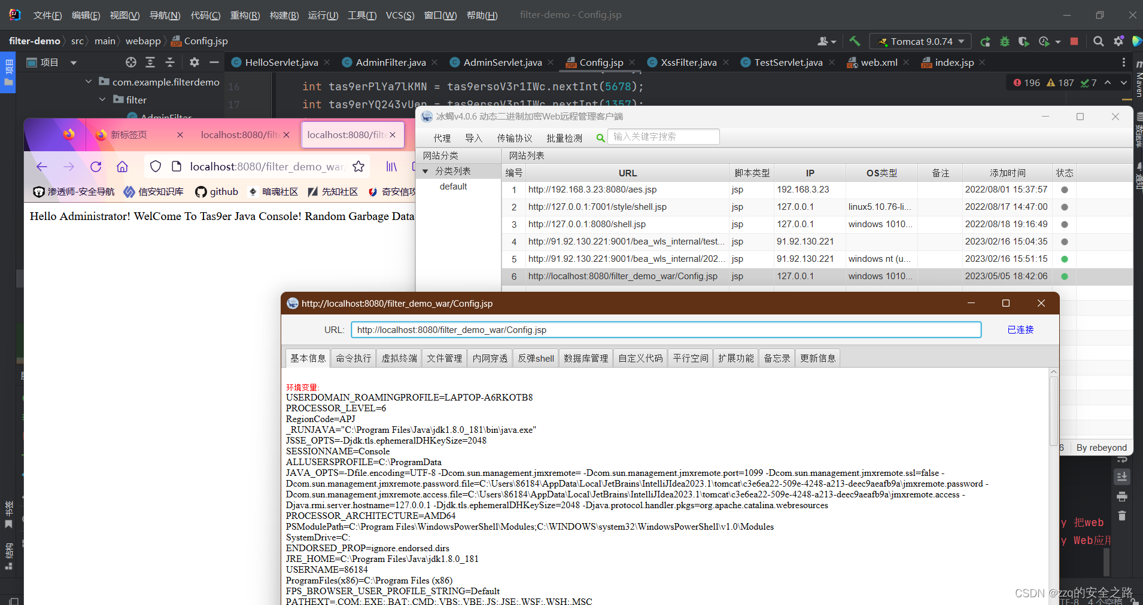Open the github bookmark in Firefox

pos(217,191)
